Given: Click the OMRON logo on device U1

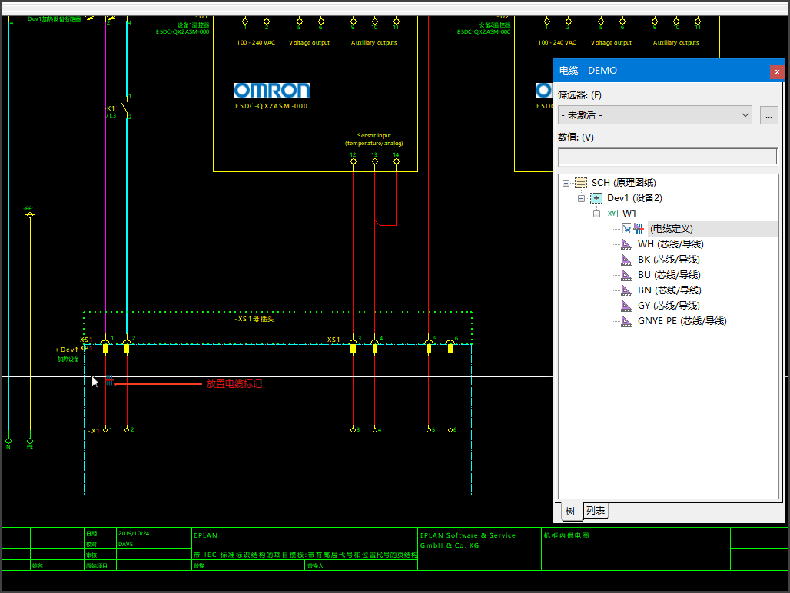Looking at the screenshot, I should click(272, 91).
